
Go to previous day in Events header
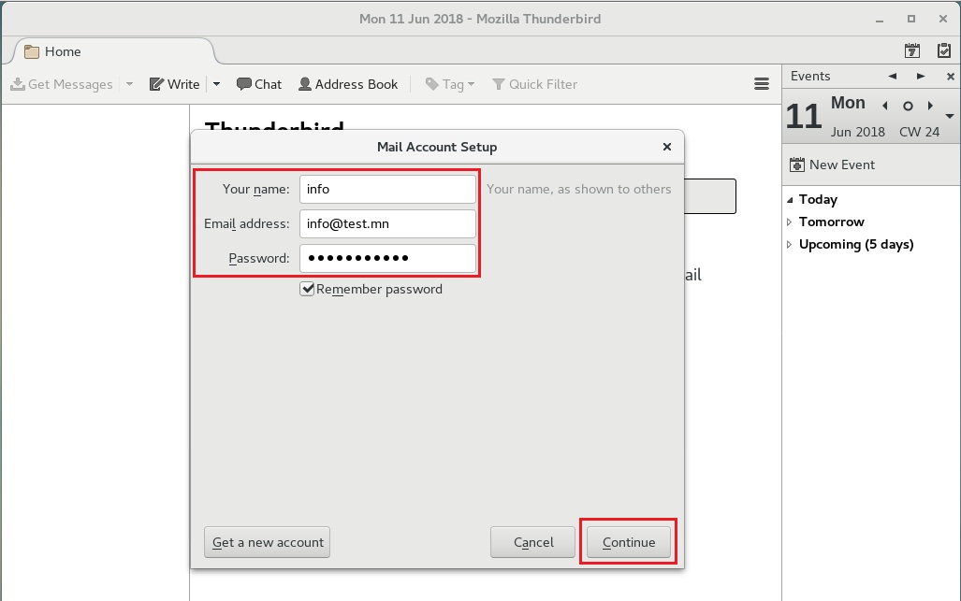tap(893, 77)
